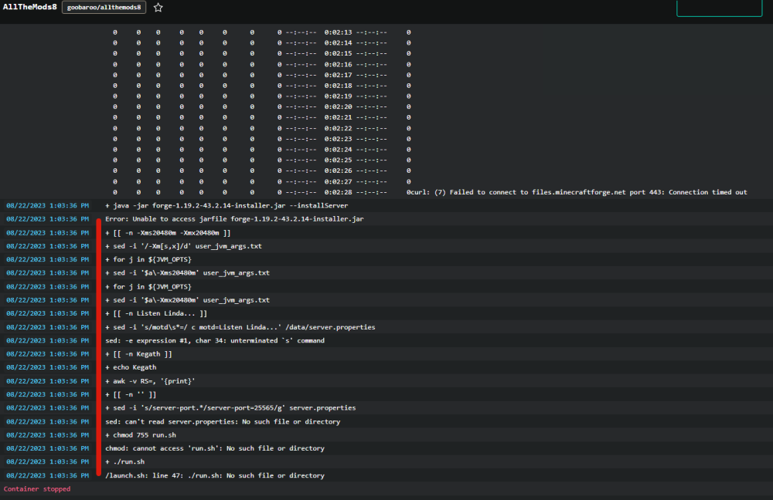The width and height of the screenshot is (773, 500).
Task: Select the 'chmod 755 run.sh' log line
Action: (141, 435)
